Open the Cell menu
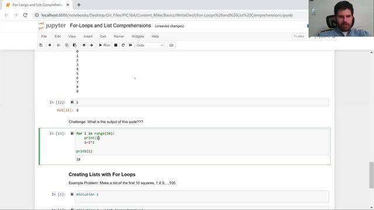This screenshot has height=210, width=374. click(103, 36)
